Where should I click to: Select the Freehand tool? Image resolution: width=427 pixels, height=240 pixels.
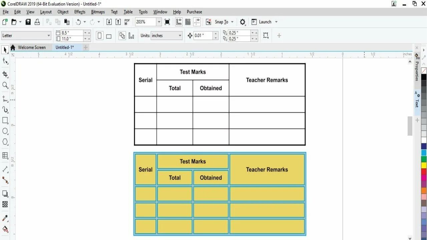pyautogui.click(x=5, y=99)
